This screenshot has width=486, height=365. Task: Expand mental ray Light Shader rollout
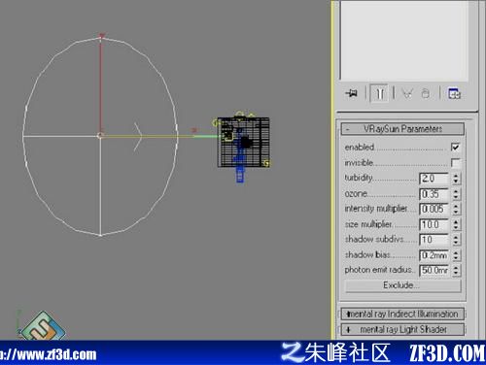click(x=402, y=329)
